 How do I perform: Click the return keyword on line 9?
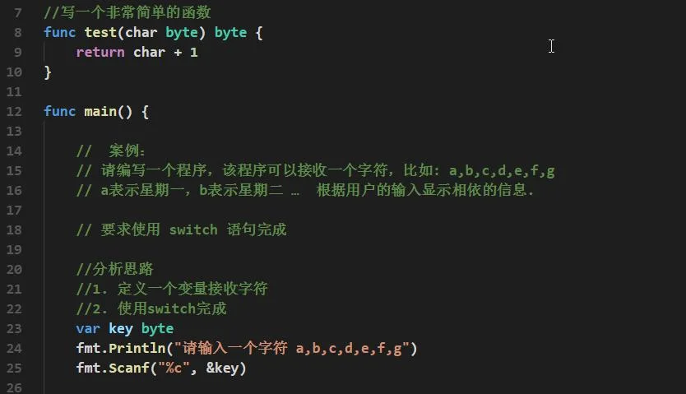[100, 53]
